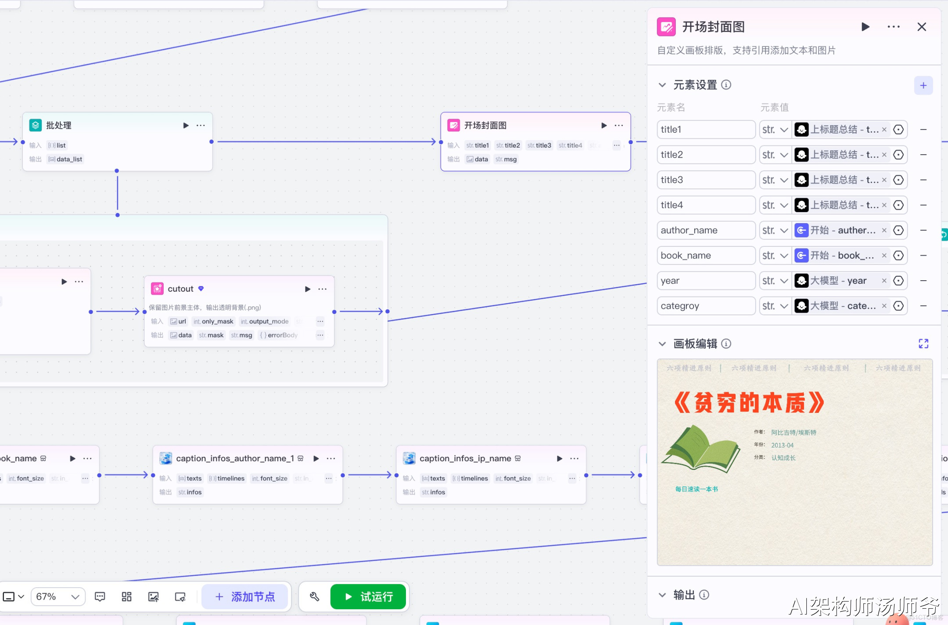Open the 67% zoom level dropdown
Image resolution: width=948 pixels, height=625 pixels.
coord(58,596)
